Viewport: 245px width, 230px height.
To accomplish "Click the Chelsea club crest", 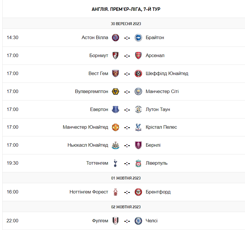I will click(138, 221).
